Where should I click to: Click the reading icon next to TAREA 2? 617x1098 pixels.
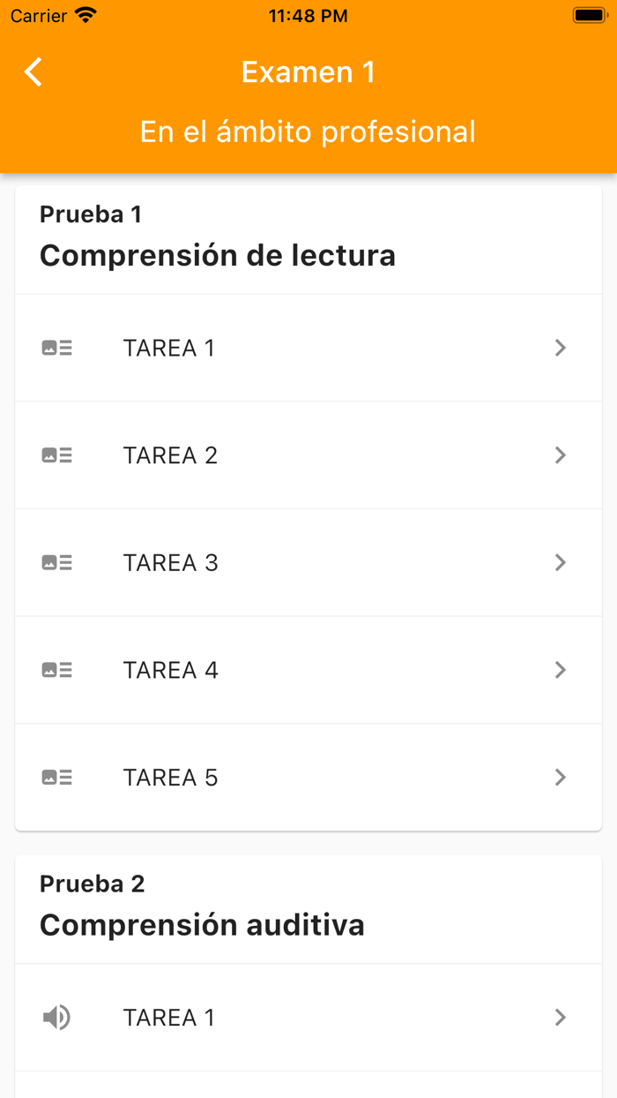point(56,455)
